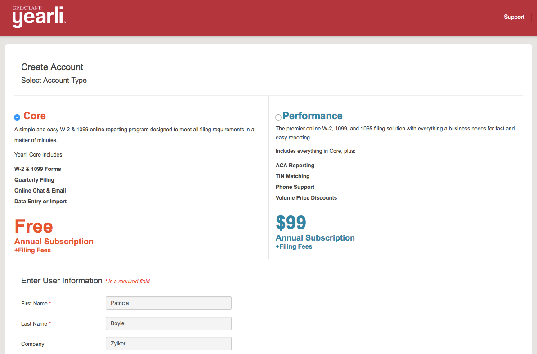Click the Core 'Annual Subscription' text
Screen dimensions: 537x354
[x=54, y=242]
